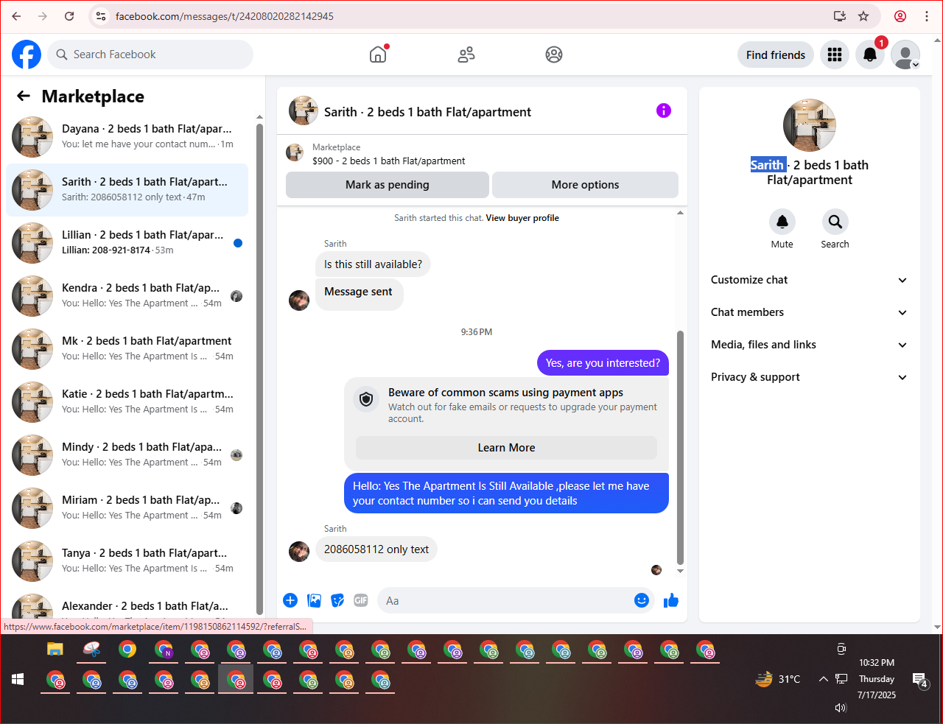Expand the Customize chat section

click(810, 280)
